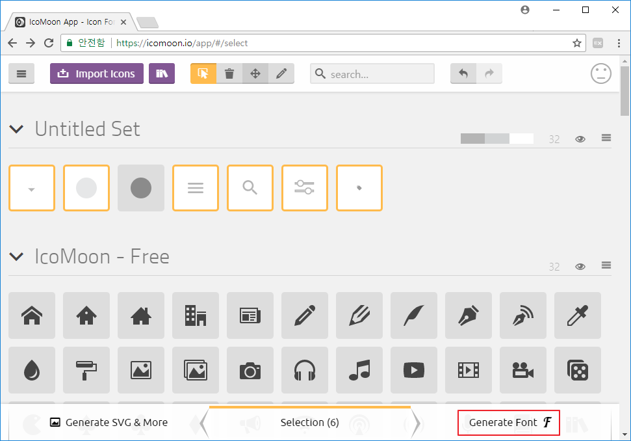Click Generate Font
Viewport: 631px width, 441px height.
pyautogui.click(x=509, y=423)
